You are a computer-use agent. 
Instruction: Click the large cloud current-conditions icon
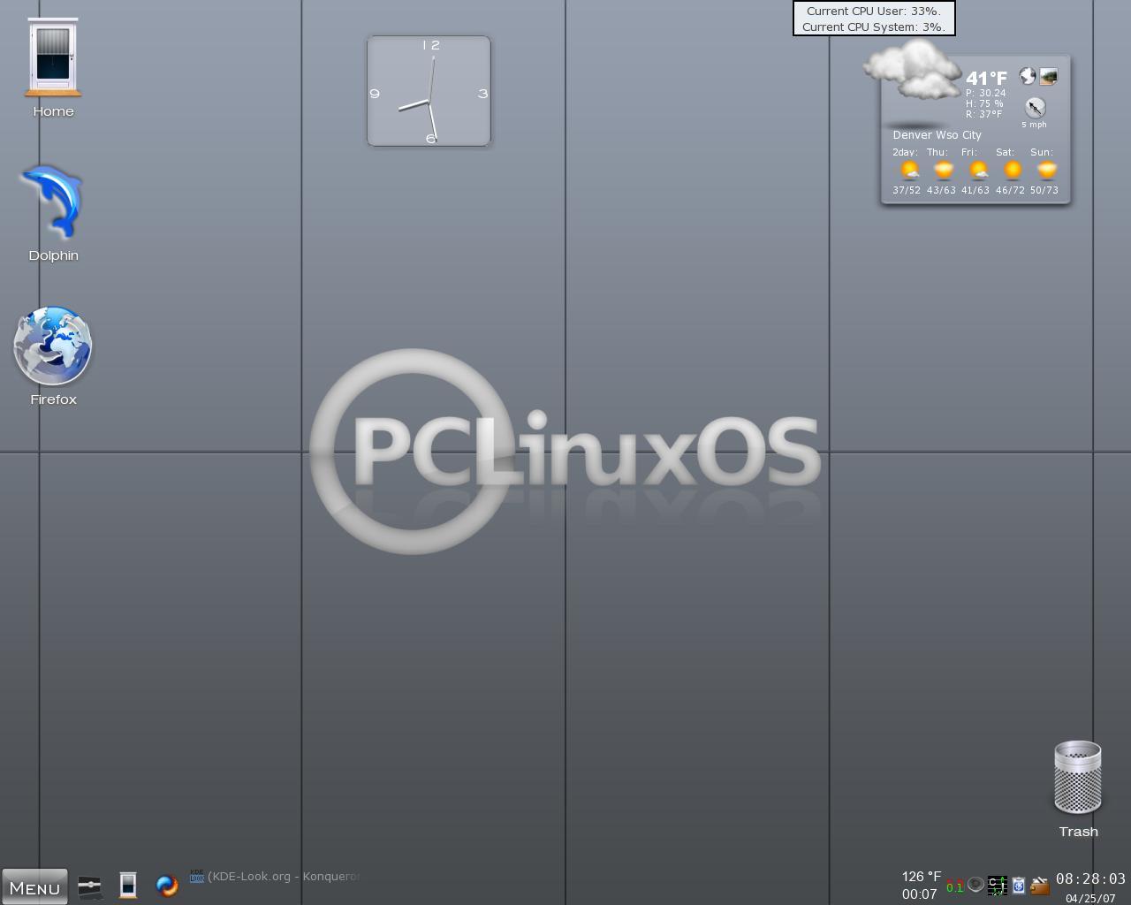coord(913,71)
